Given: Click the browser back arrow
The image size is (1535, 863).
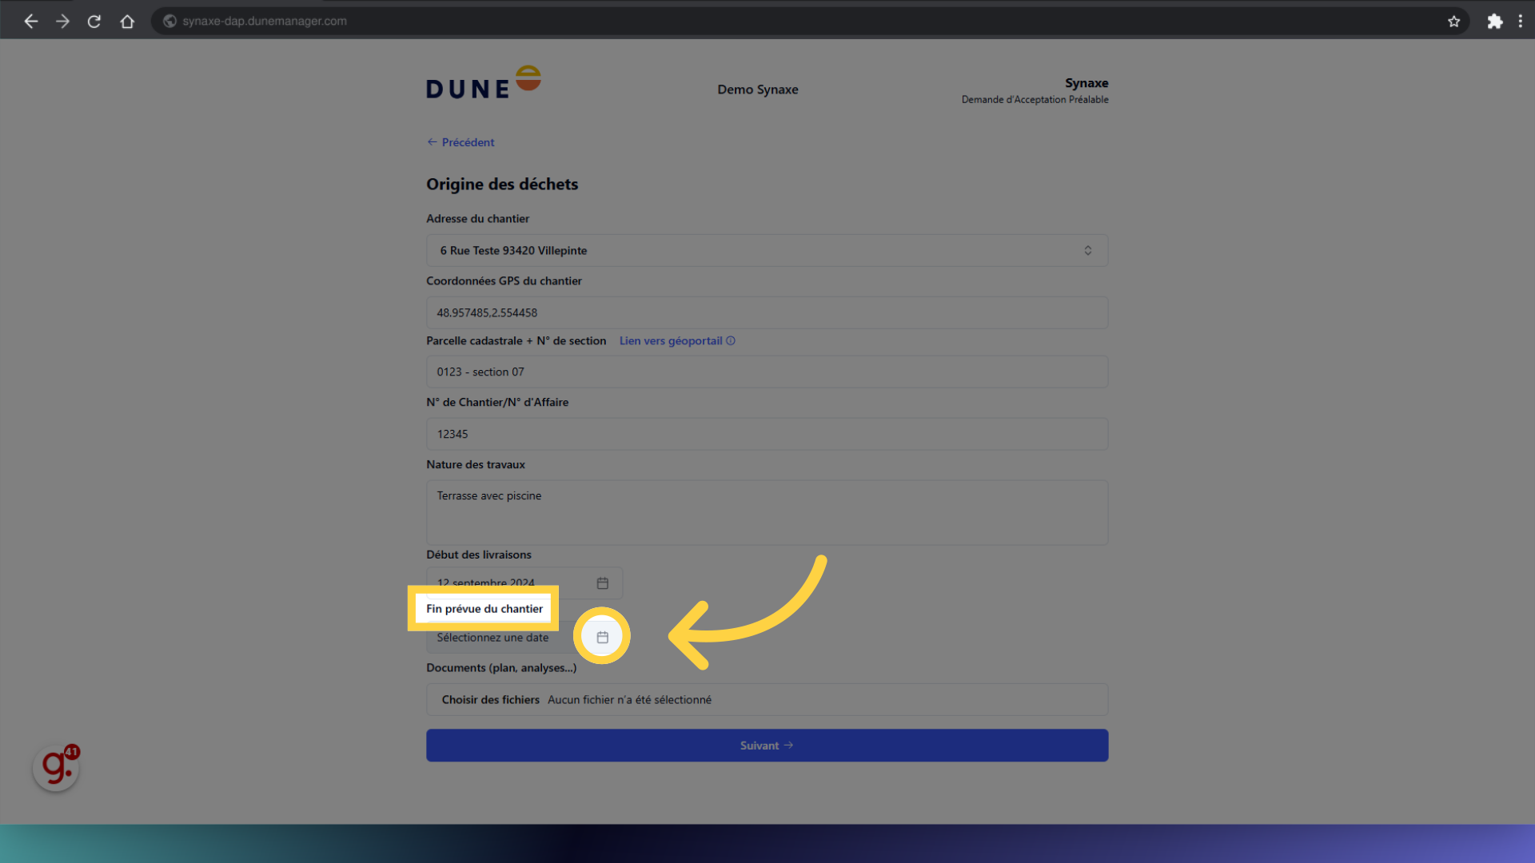Looking at the screenshot, I should 30,21.
